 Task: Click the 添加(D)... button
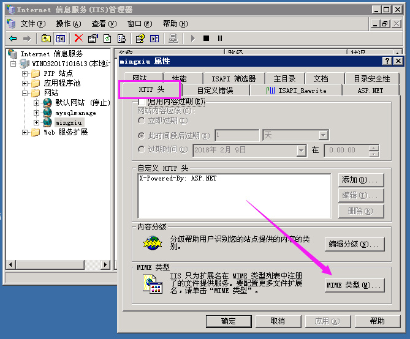(x=361, y=180)
